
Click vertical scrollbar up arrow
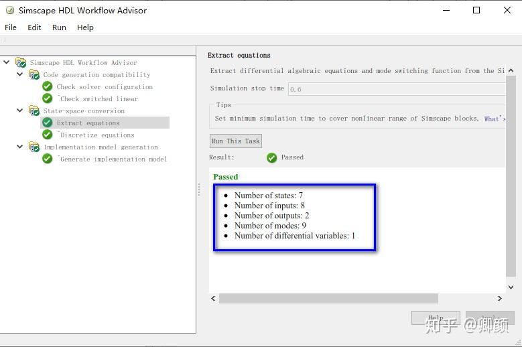[x=511, y=70]
